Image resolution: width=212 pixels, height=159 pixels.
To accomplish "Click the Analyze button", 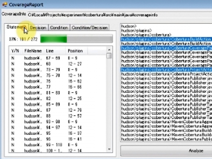I will pyautogui.click(x=166, y=151).
